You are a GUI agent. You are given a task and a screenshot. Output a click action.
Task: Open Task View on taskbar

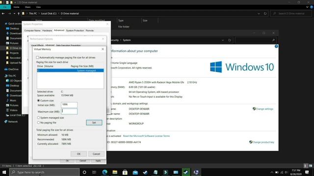tap(94, 172)
